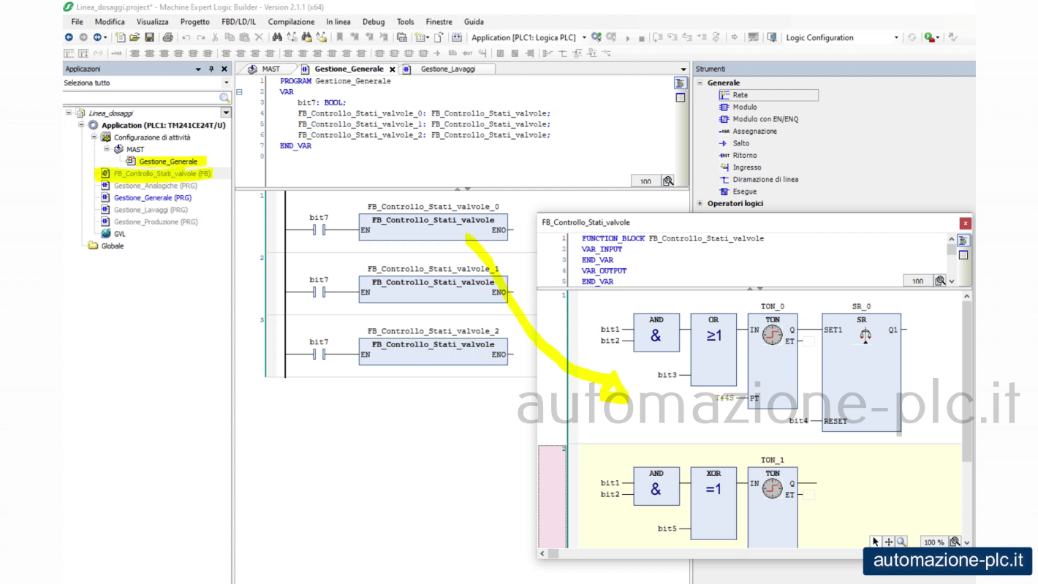Select the Globale folder in tree
The height and width of the screenshot is (584, 1038).
click(112, 246)
